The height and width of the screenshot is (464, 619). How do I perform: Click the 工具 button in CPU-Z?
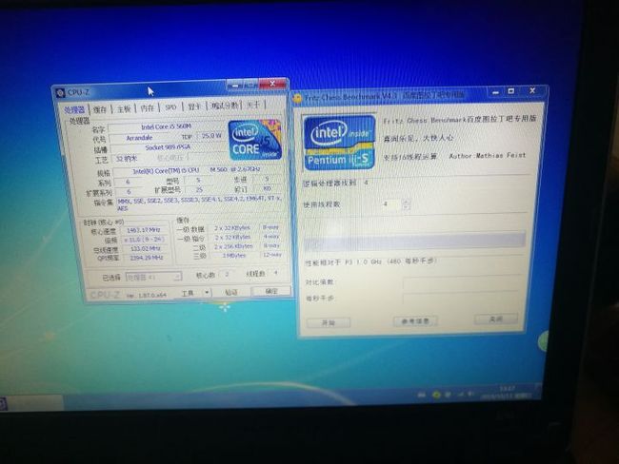[x=188, y=293]
